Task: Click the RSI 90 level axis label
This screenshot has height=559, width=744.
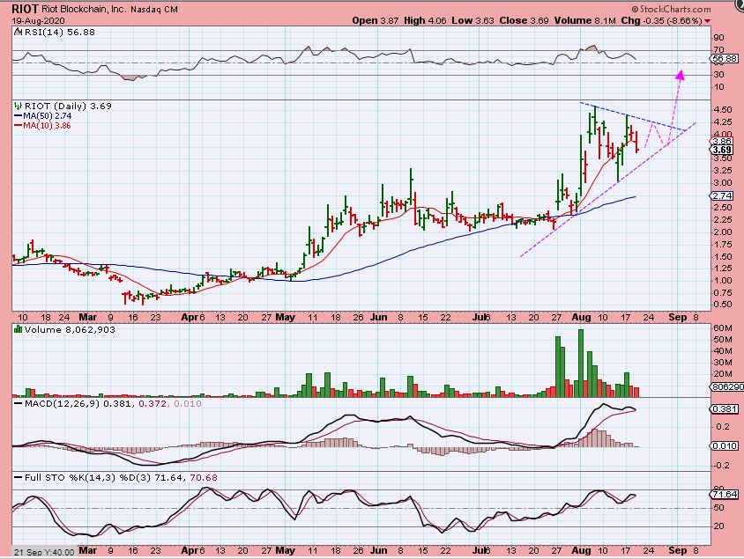Action: coord(718,38)
